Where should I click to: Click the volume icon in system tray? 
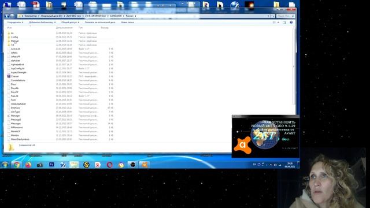pyautogui.click(x=275, y=165)
